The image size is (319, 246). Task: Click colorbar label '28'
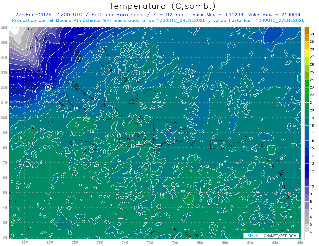[312, 49]
